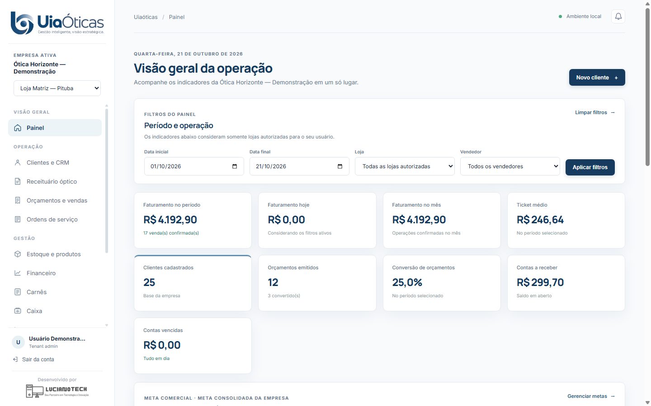Screen dimensions: 651x406
Task: Click the notifications bell icon
Action: (618, 17)
